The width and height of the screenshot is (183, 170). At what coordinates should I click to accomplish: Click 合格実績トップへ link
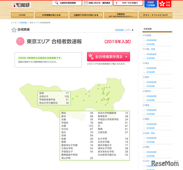(x=123, y=30)
